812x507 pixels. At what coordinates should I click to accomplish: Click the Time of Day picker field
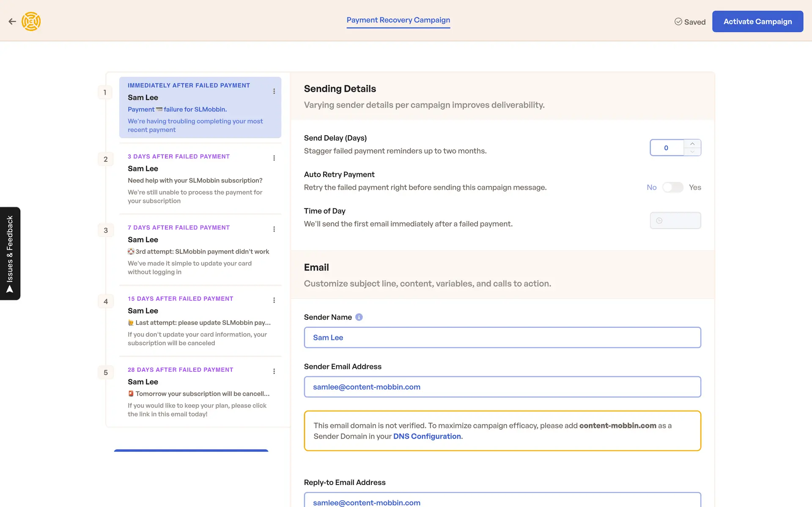click(x=675, y=221)
